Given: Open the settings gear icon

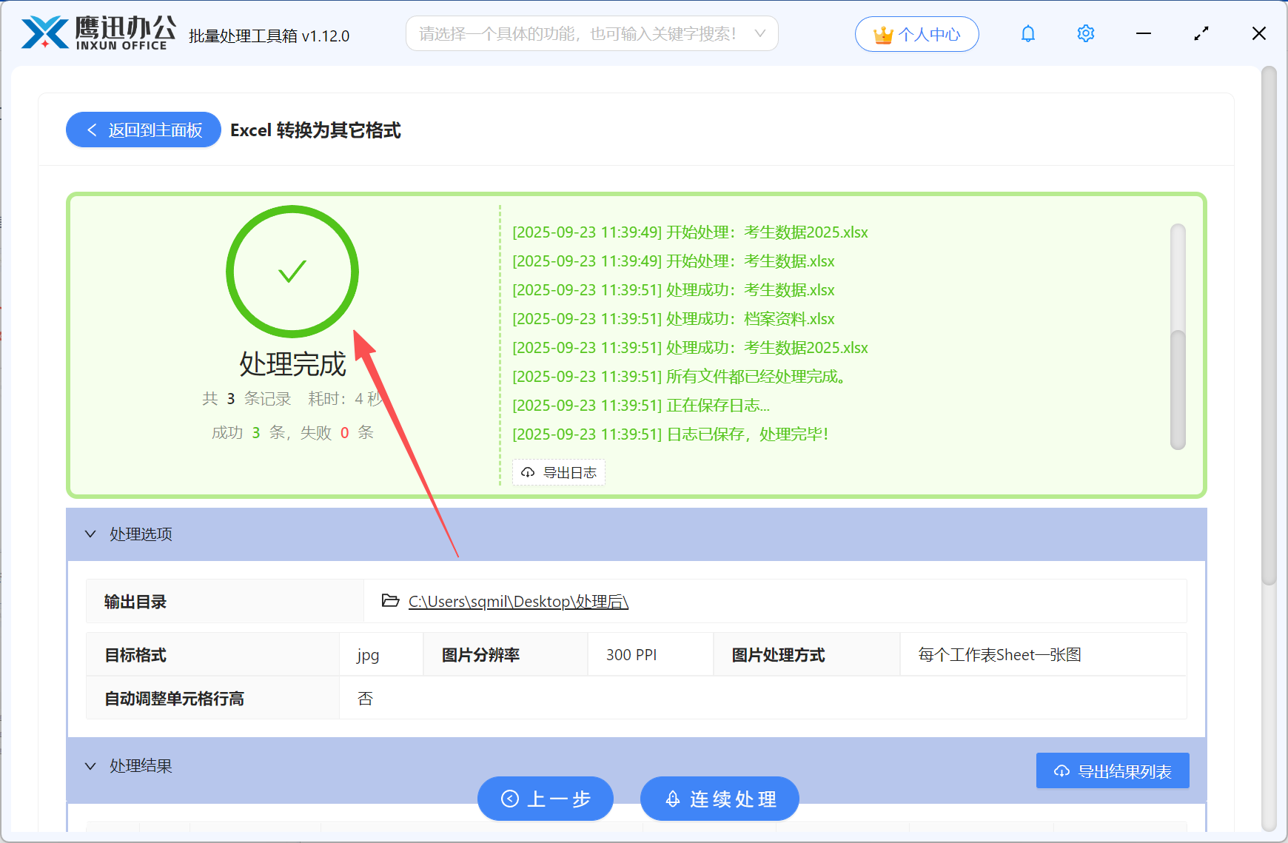Looking at the screenshot, I should [x=1085, y=33].
